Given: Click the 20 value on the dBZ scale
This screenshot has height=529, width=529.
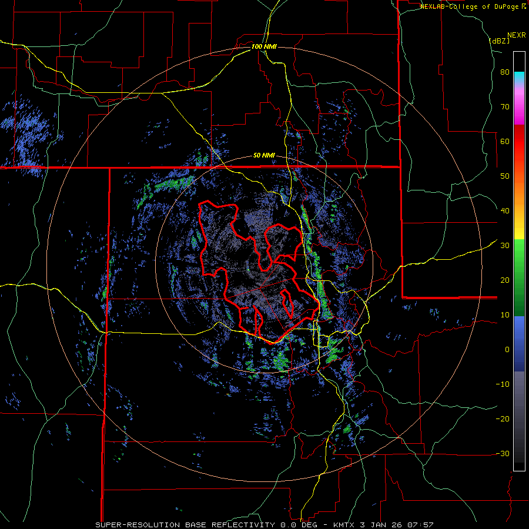Looking at the screenshot, I should coord(505,280).
